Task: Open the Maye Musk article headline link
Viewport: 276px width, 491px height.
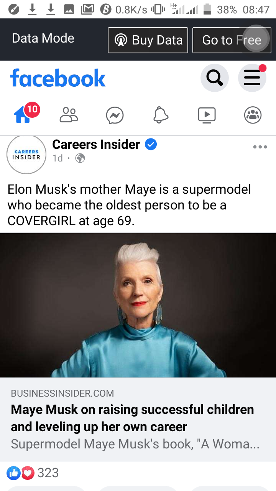Action: pyautogui.click(x=133, y=418)
